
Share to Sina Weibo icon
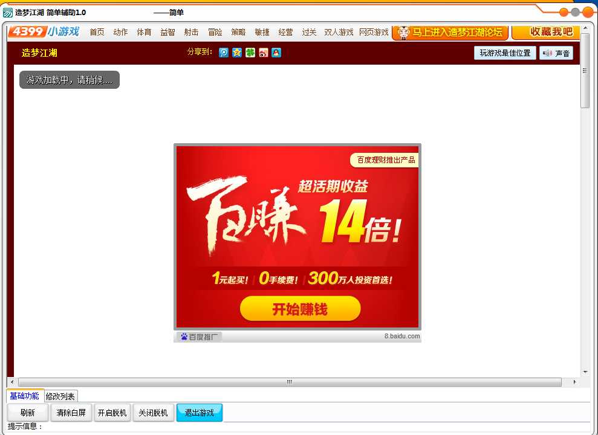[x=263, y=53]
